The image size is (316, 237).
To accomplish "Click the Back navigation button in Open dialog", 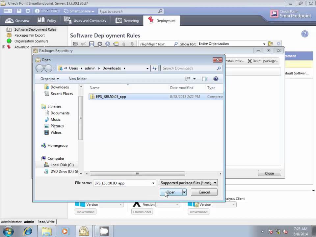I will (x=40, y=68).
